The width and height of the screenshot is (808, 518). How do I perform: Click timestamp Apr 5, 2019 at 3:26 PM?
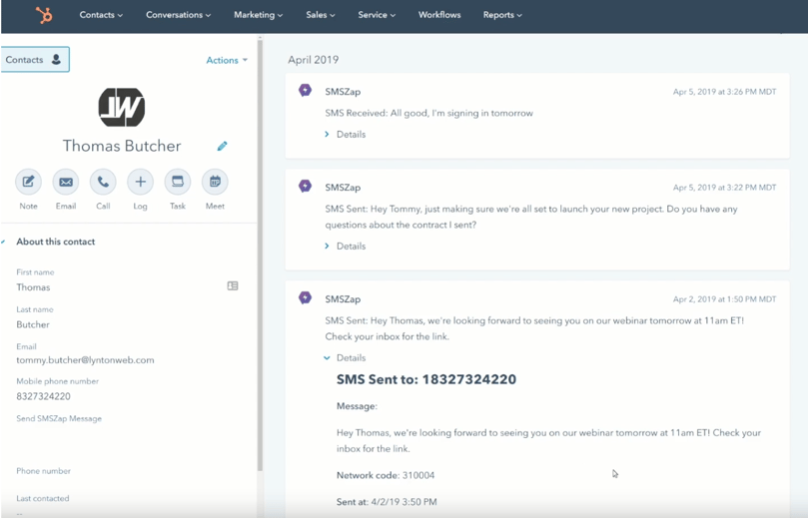[724, 92]
